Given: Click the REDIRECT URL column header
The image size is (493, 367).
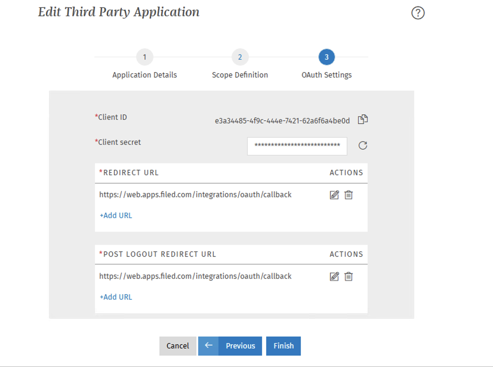Looking at the screenshot, I should pos(129,173).
